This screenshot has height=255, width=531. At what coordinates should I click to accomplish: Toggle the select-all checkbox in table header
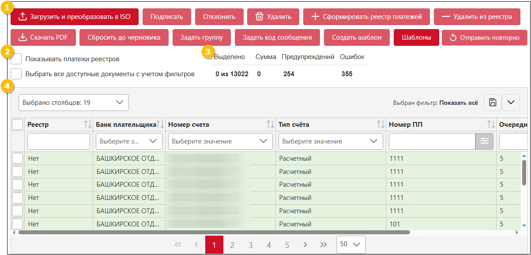click(18, 125)
